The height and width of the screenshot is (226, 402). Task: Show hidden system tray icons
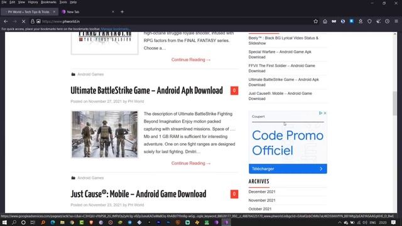(x=340, y=223)
